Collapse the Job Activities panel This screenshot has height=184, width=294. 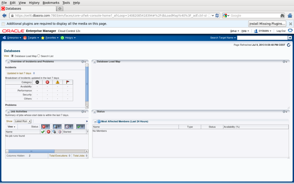click(x=8, y=112)
